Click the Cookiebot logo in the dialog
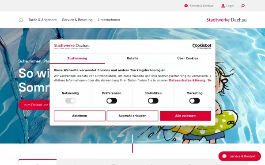Screen dimensions: 265x165 202,46
